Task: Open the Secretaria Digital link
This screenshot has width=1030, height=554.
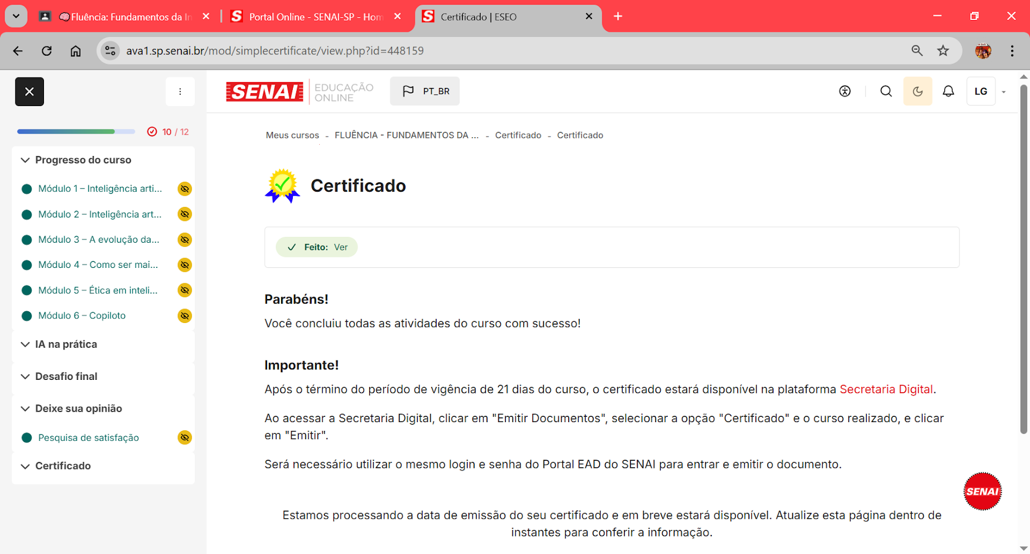Action: click(x=886, y=389)
